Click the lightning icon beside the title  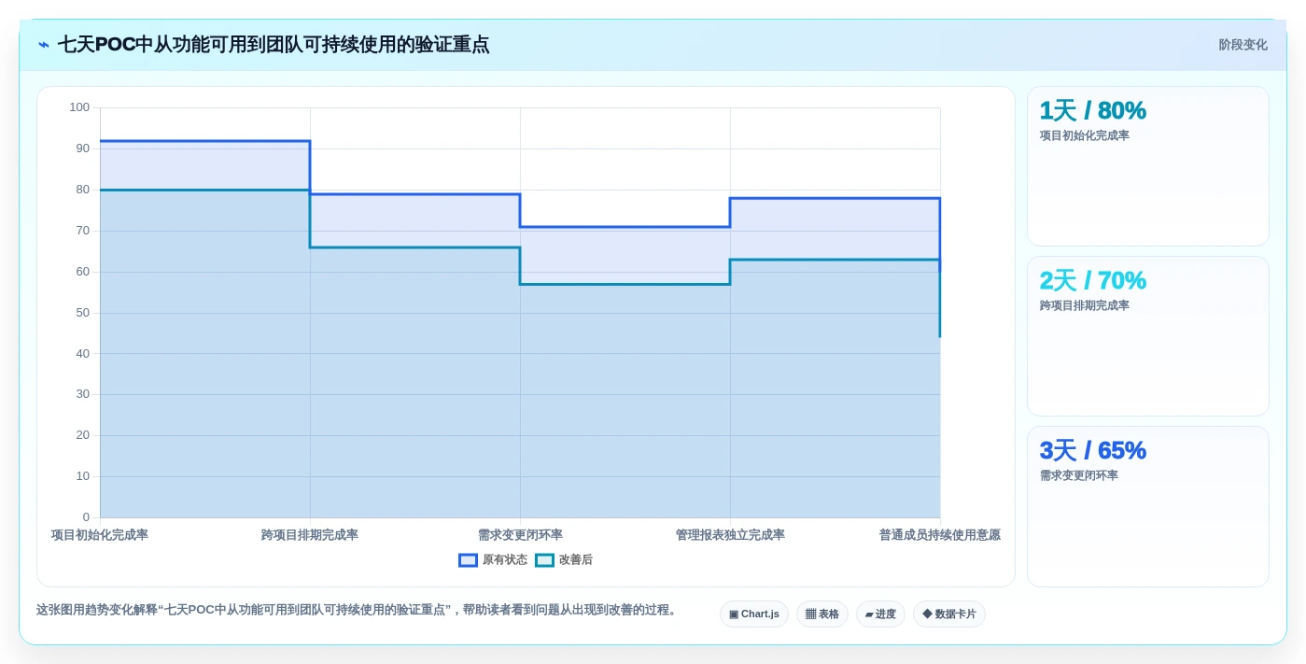44,45
